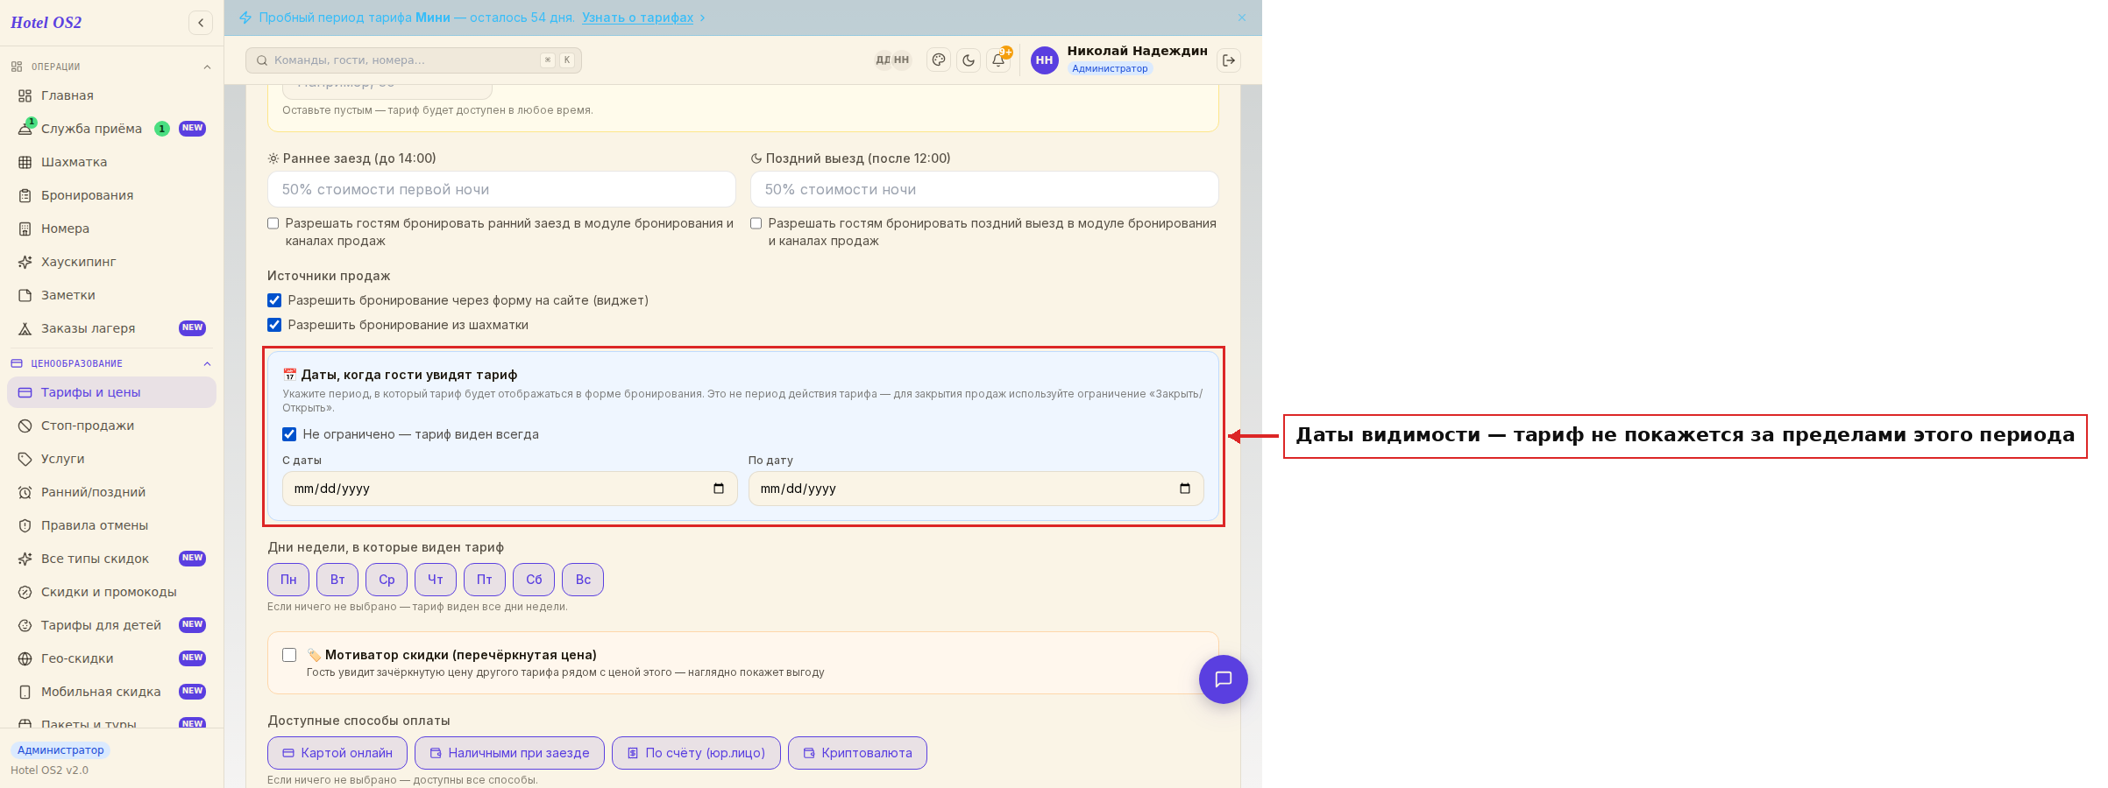This screenshot has height=788, width=2108.
Task: Collapse the ЦЕНООБРАЗОВАНИЕ sidebar section
Action: pyautogui.click(x=207, y=363)
